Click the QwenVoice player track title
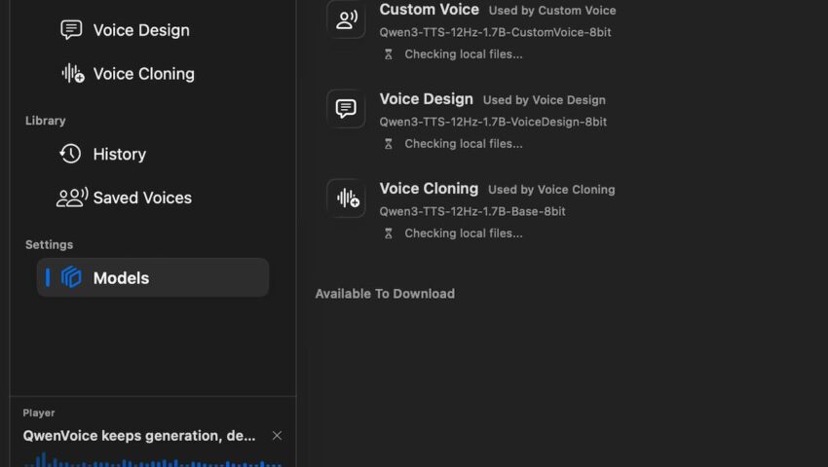This screenshot has width=828, height=467. pyautogui.click(x=139, y=436)
